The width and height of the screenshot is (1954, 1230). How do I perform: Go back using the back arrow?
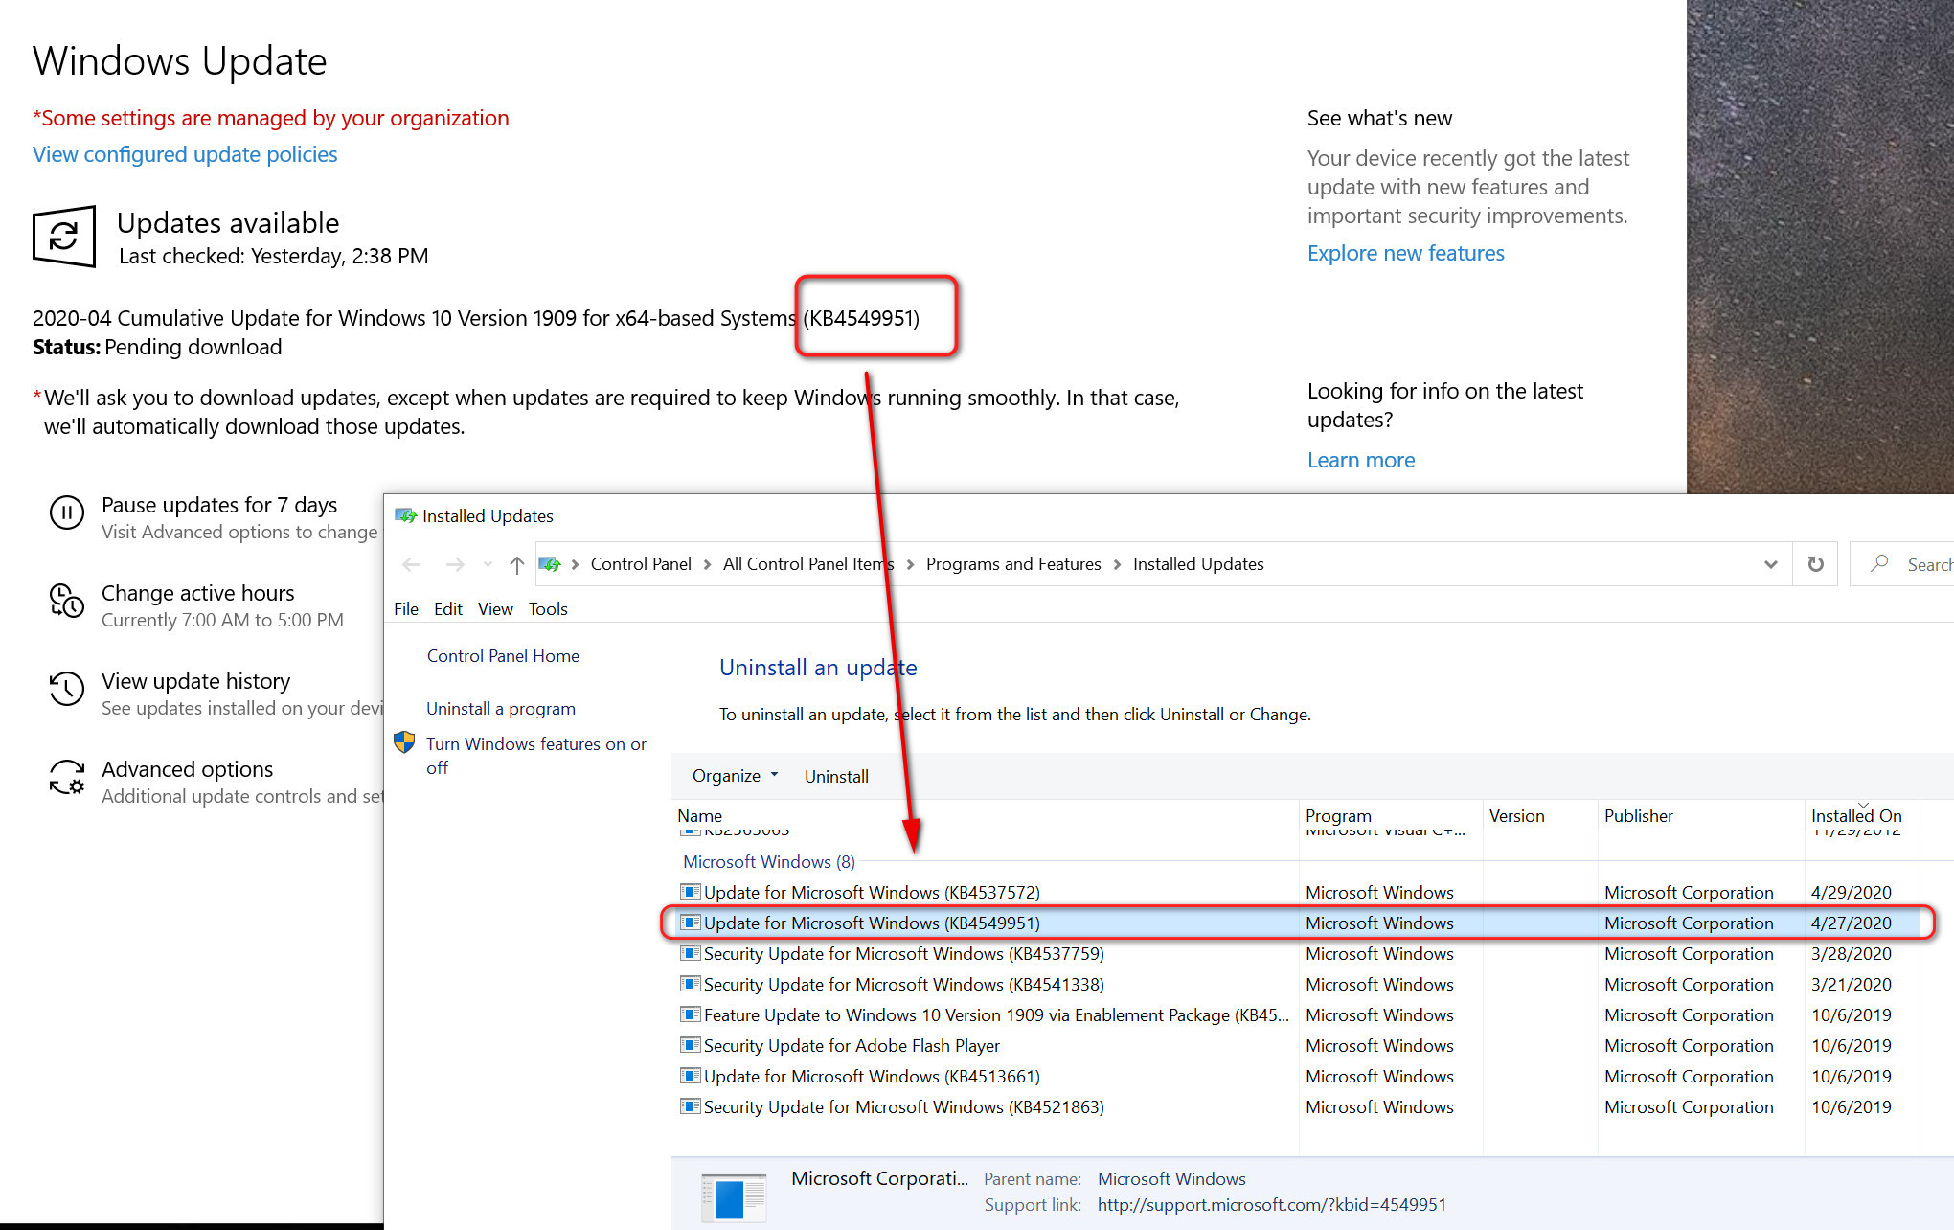pos(412,565)
